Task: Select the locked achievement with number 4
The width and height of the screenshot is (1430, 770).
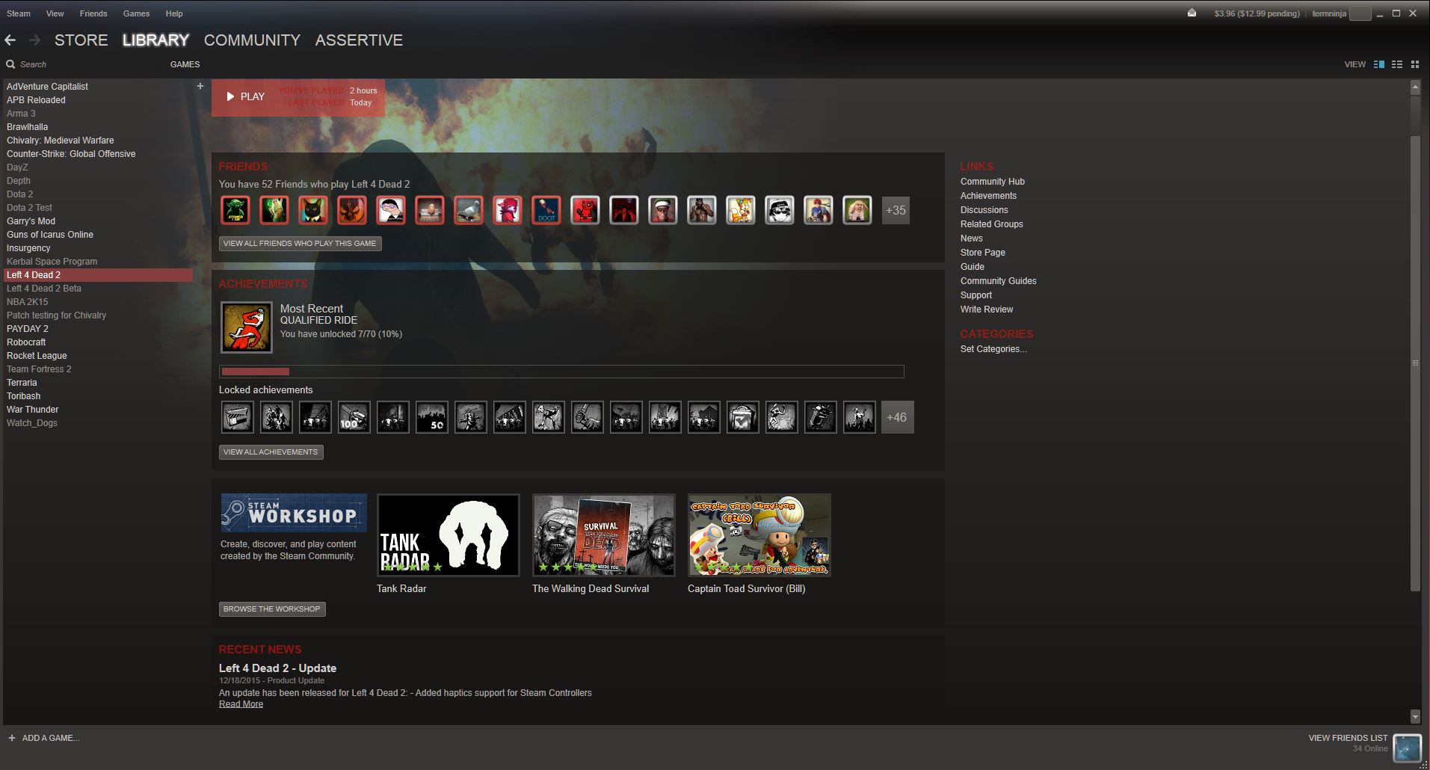Action: [548, 417]
